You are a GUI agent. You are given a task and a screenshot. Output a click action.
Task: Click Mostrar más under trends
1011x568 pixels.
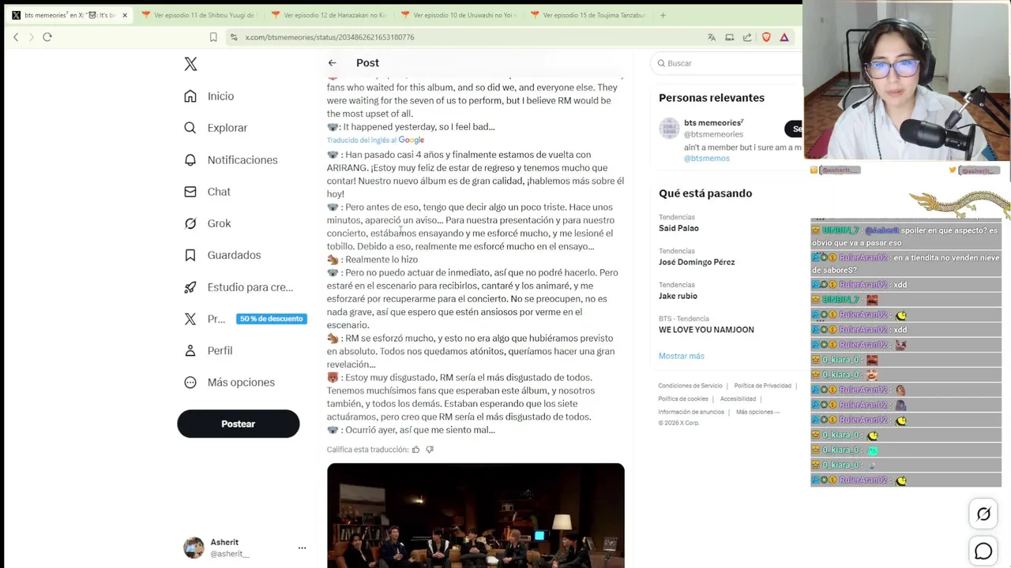(682, 356)
